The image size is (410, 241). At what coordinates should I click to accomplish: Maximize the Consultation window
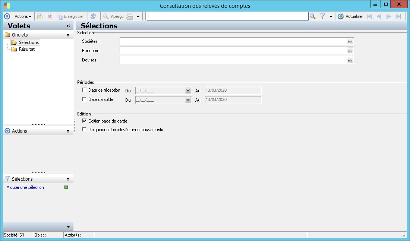pos(385,4)
